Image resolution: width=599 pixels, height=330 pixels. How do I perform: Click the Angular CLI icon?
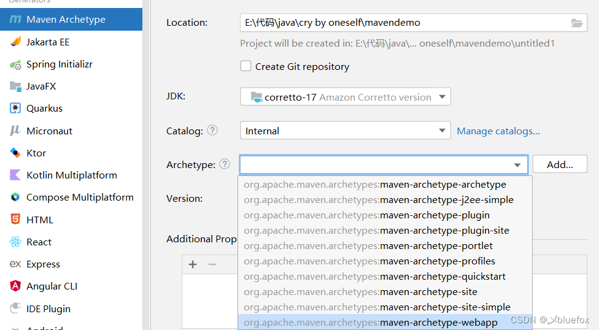15,286
